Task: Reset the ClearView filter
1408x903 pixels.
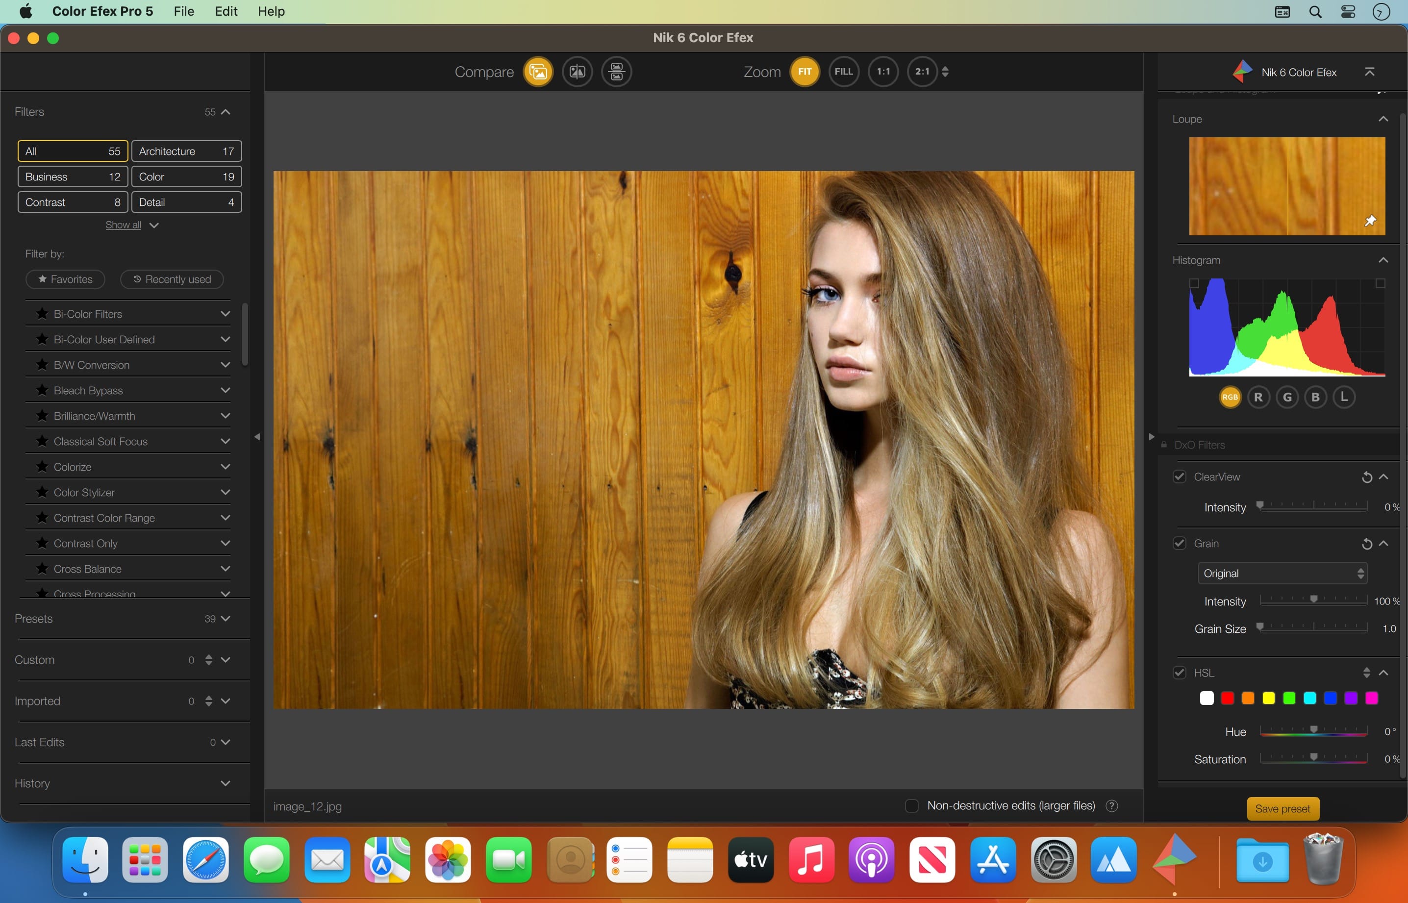Action: (x=1366, y=477)
